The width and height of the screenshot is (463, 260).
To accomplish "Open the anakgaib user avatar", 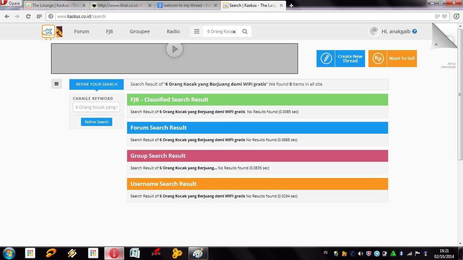I will (374, 31).
